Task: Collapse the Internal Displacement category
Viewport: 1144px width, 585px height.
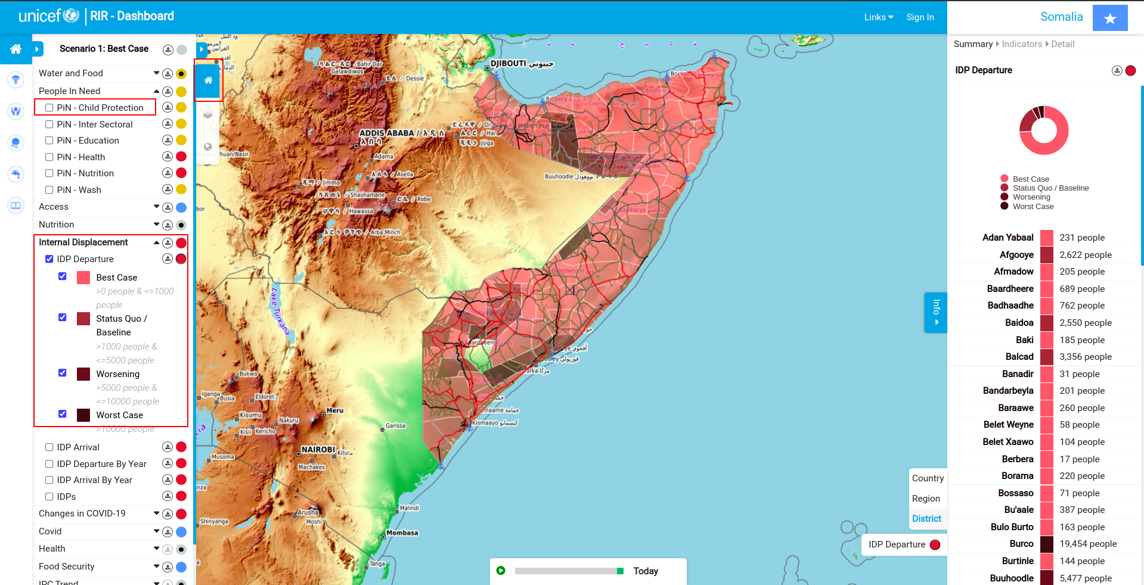Action: (x=157, y=242)
